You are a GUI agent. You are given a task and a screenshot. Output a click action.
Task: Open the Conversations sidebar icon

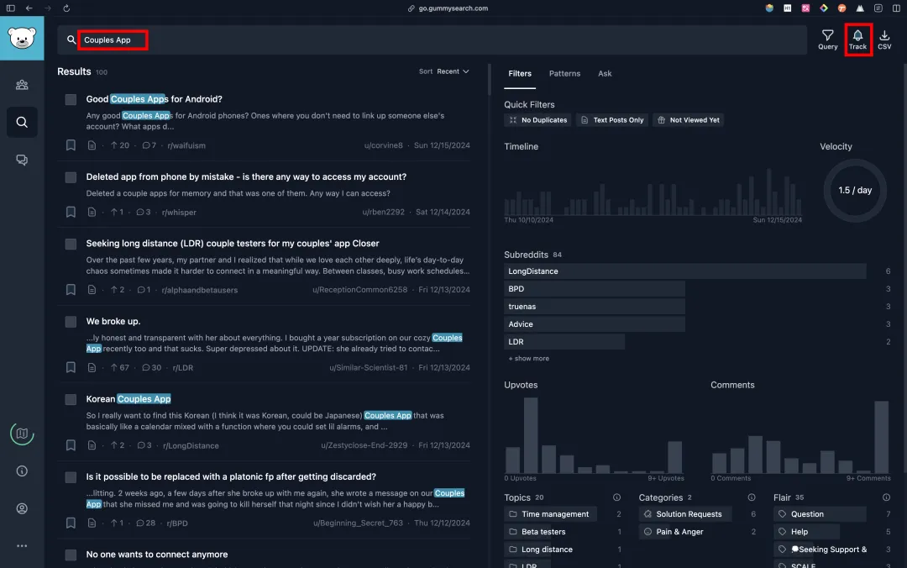click(22, 160)
